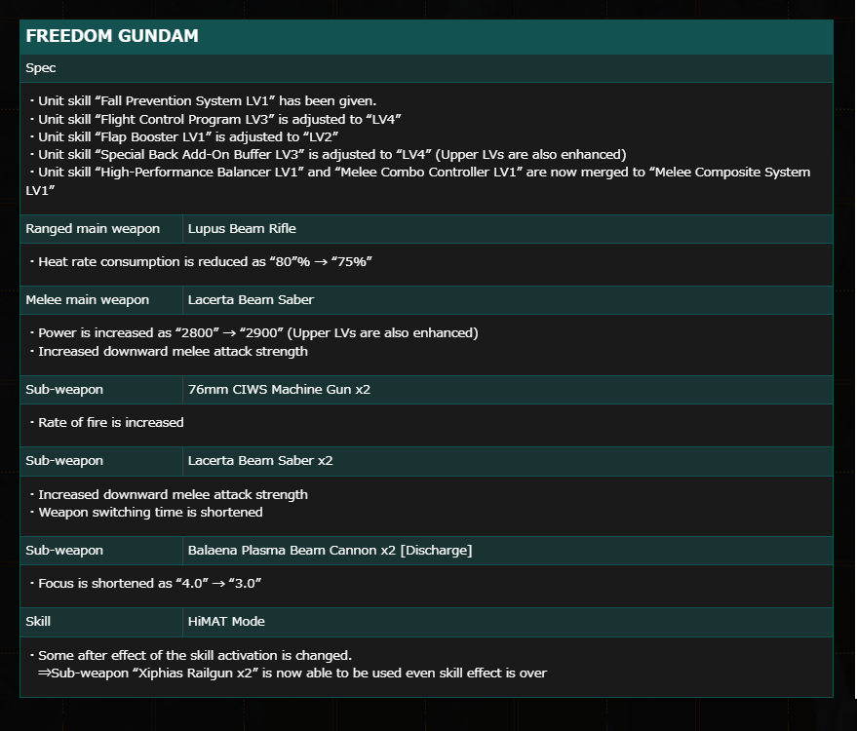This screenshot has width=857, height=731.
Task: Select the Weapon switching time shortened line
Action: coord(146,513)
